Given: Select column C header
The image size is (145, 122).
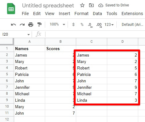Looking at the screenshot, I should point(92,41).
